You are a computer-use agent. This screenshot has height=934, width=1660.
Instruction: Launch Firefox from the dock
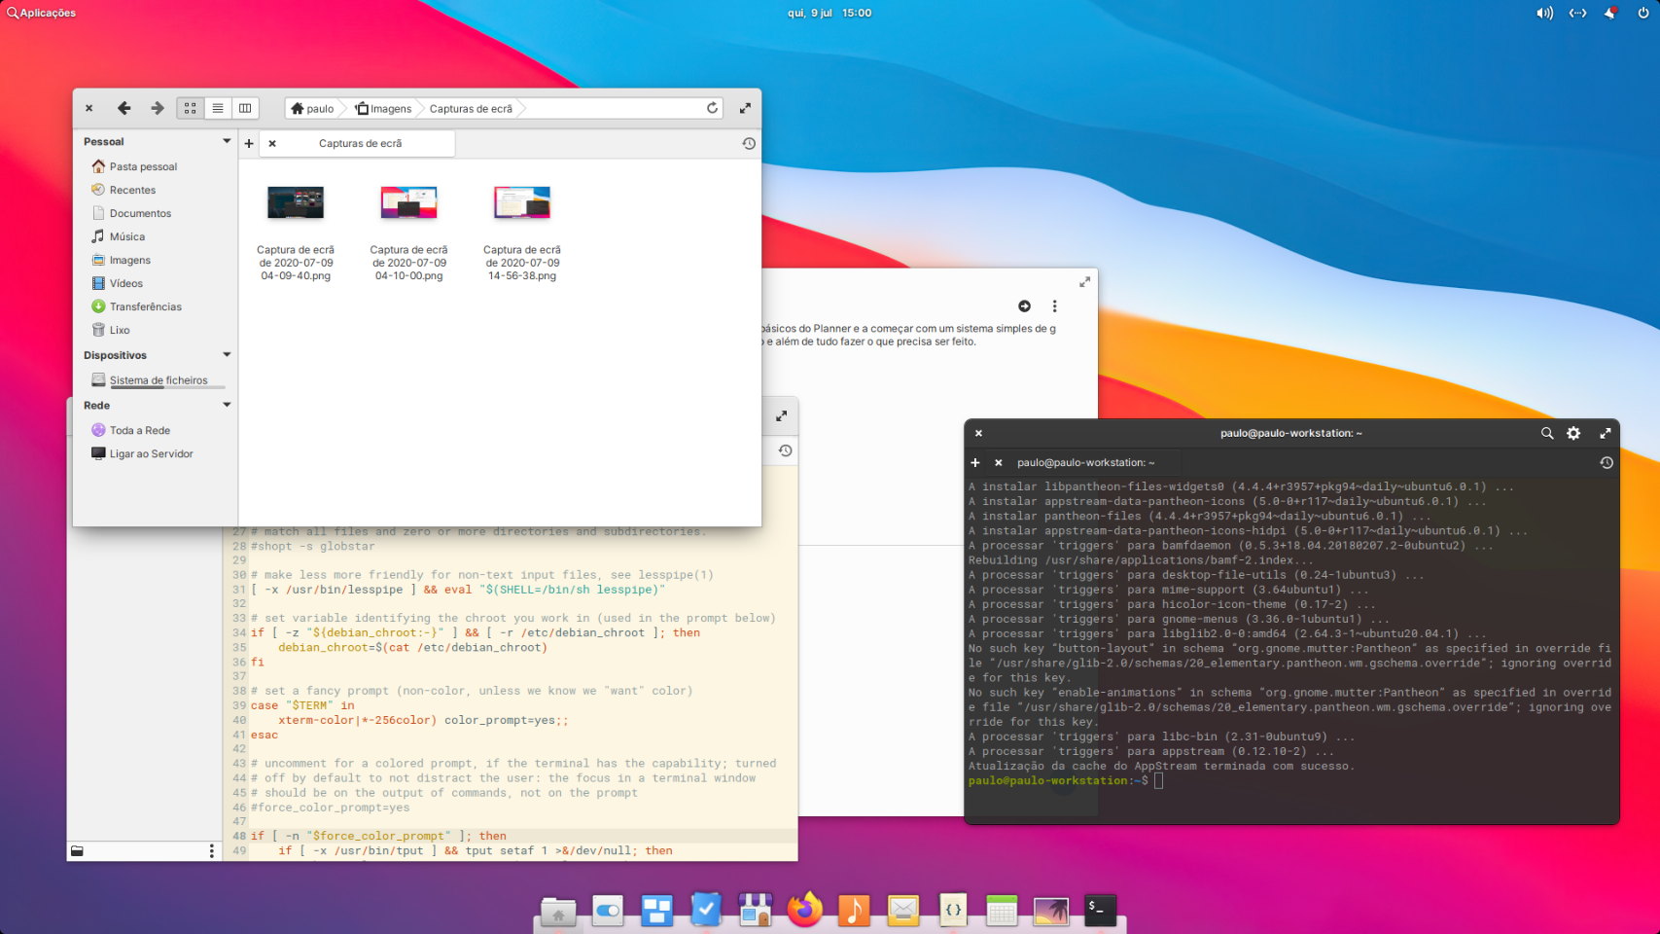[x=804, y=910]
